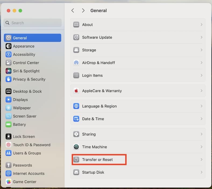The image size is (212, 189).
Task: Click the Software Update gear icon
Action: [x=76, y=37]
